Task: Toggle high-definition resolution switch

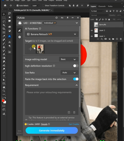Action: [x=76, y=66]
